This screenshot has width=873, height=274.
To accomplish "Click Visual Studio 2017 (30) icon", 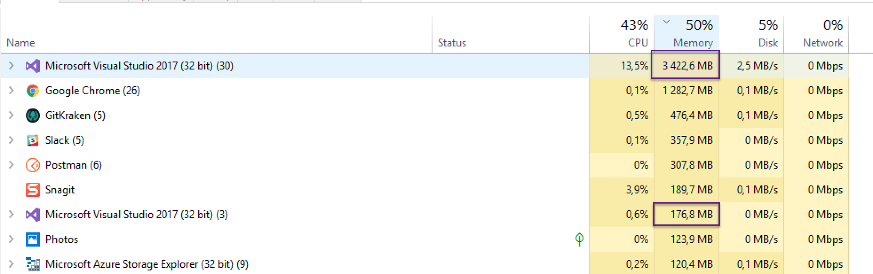I will (x=32, y=66).
